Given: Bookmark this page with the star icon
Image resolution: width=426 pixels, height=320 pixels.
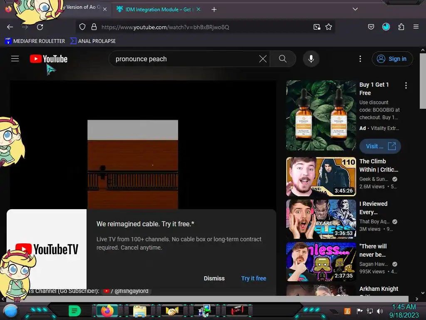Looking at the screenshot, I should click(x=329, y=27).
